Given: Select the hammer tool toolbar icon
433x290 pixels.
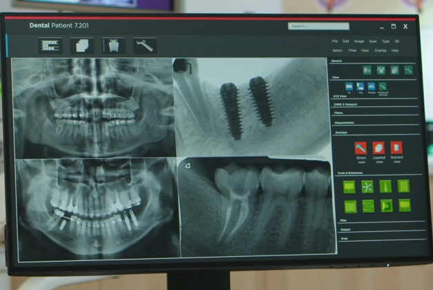Looking at the screenshot, I should click(x=145, y=46).
